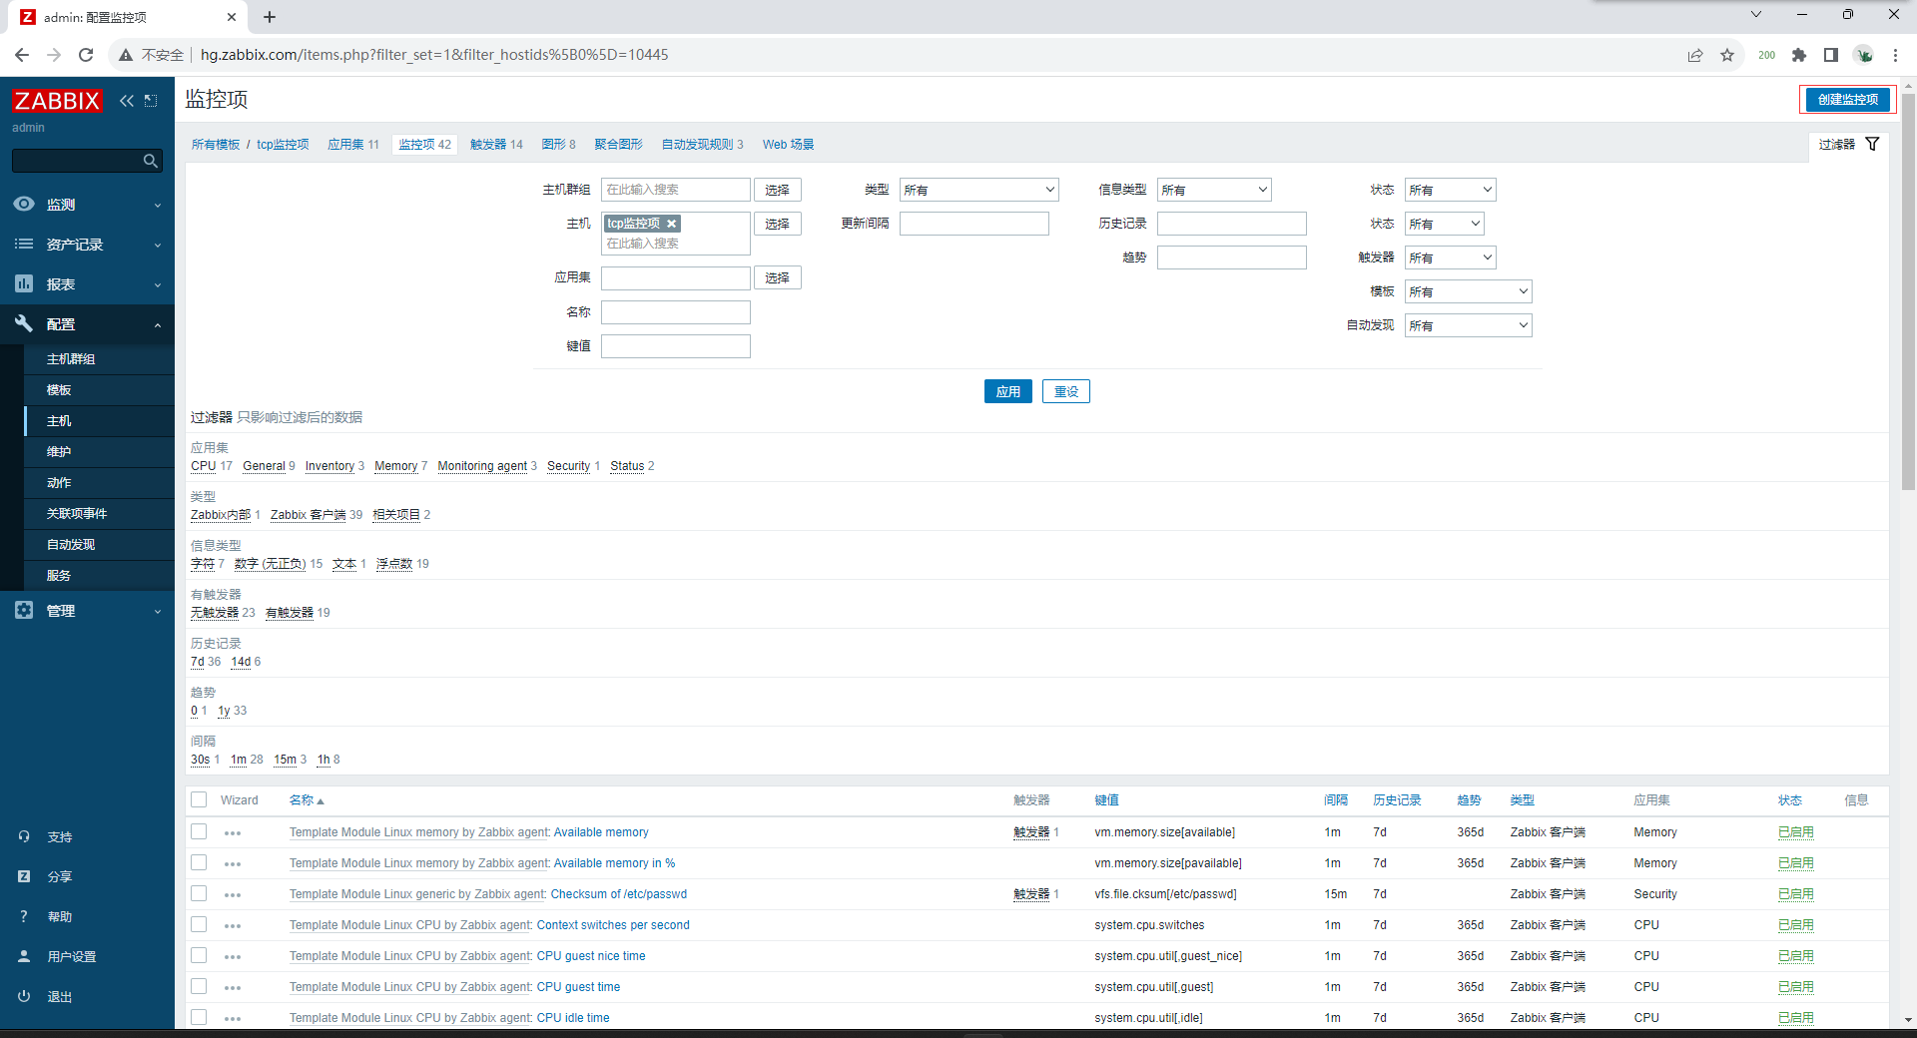Click the list icon beside 资产记录 in the sidebar
The image size is (1917, 1038).
[x=24, y=244]
